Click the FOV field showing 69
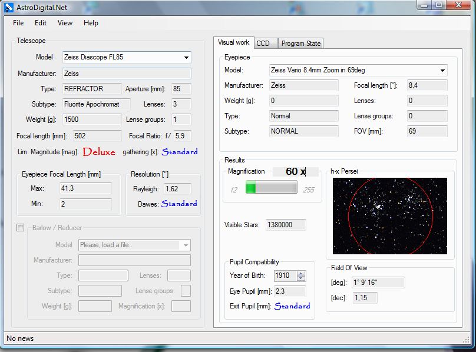This screenshot has height=352, width=476. pos(427,131)
